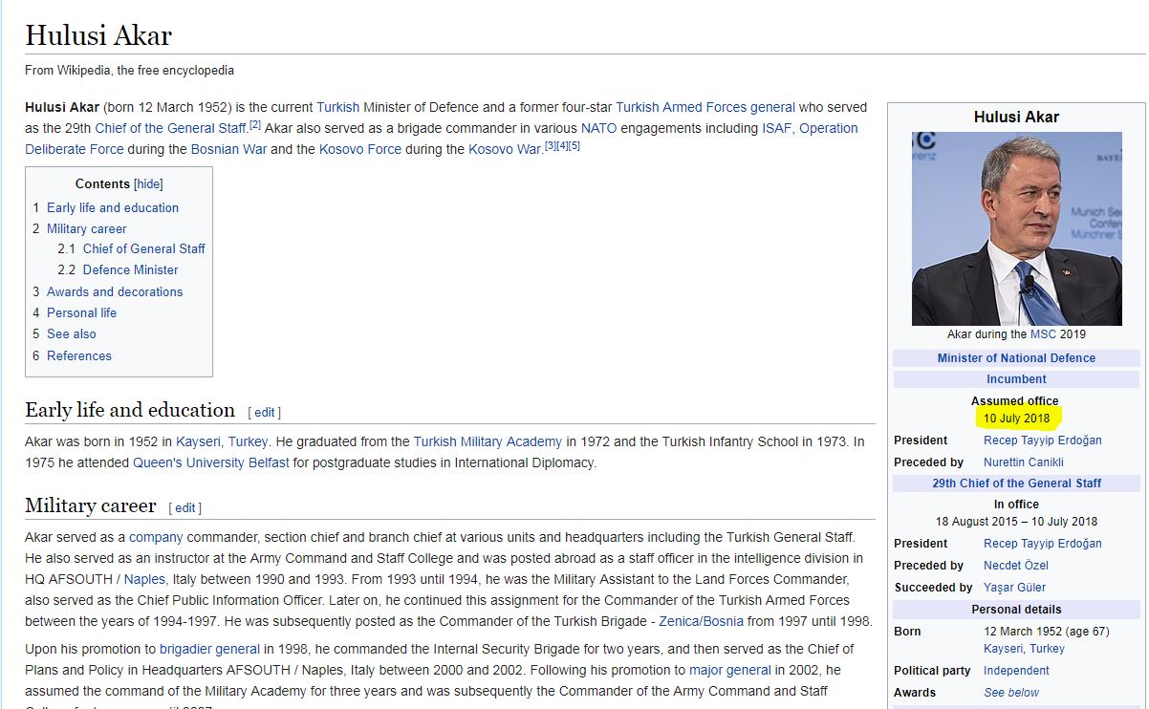Open the Turkish Armed Forces general link
1149x709 pixels.
click(x=705, y=107)
